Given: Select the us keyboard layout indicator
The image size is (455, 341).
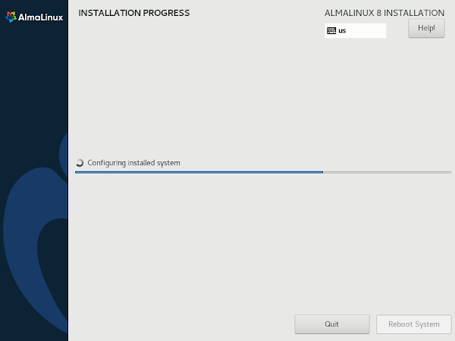Looking at the screenshot, I should click(x=355, y=31).
